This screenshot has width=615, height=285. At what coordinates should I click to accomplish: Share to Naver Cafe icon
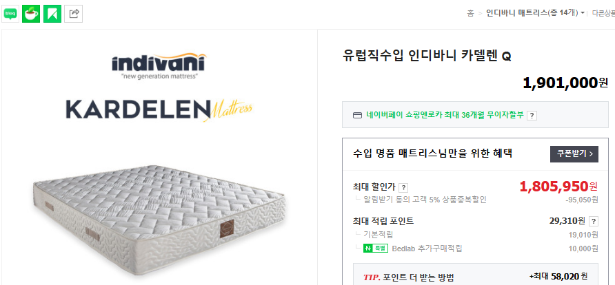[31, 13]
